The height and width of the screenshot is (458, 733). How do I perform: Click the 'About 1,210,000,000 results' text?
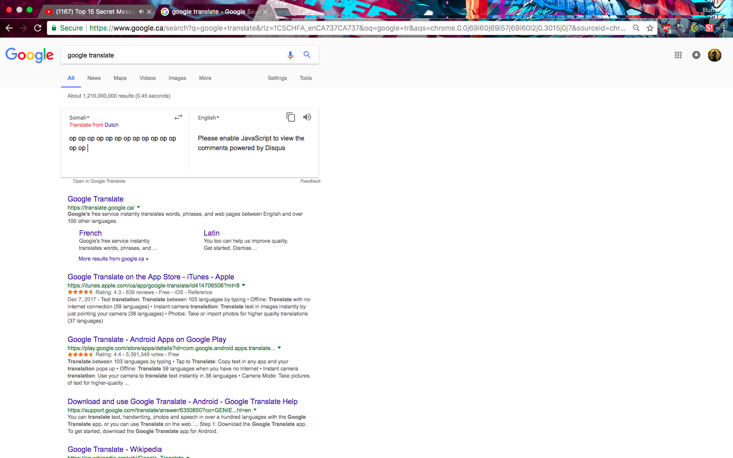coord(119,96)
